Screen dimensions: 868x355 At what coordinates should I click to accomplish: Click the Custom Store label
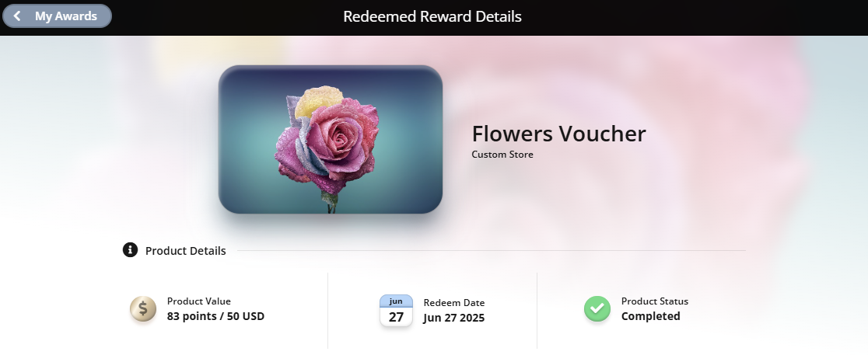[x=502, y=155]
